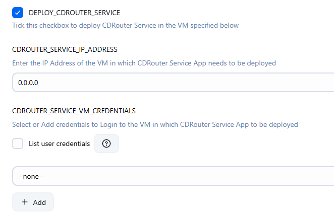Click the empty area inside the IP address field
The width and height of the screenshot is (334, 217).
185,83
